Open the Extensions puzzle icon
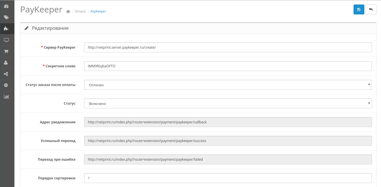This screenshot has height=187, width=381. [x=6, y=29]
